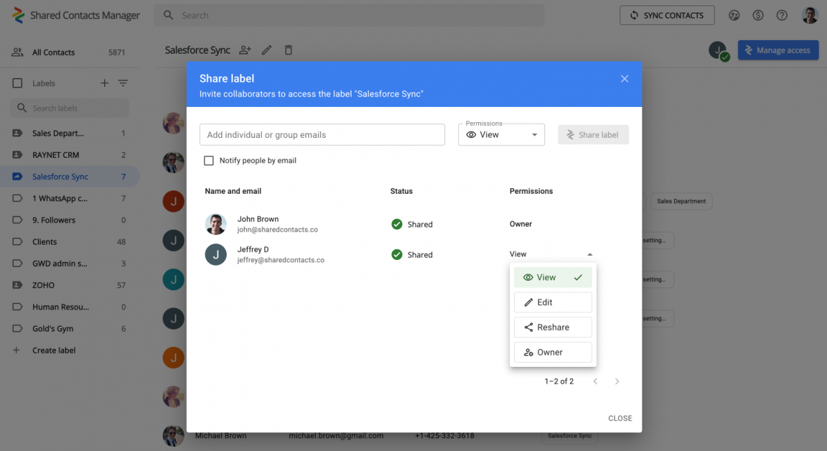This screenshot has height=451, width=827.
Task: Open the Permissions View dropdown
Action: (502, 134)
